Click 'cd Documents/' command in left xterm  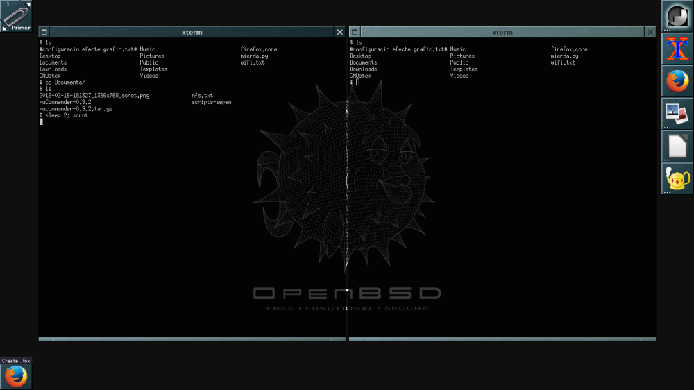point(65,83)
